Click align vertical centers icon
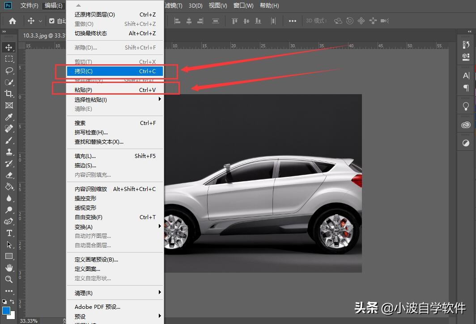 point(246,21)
